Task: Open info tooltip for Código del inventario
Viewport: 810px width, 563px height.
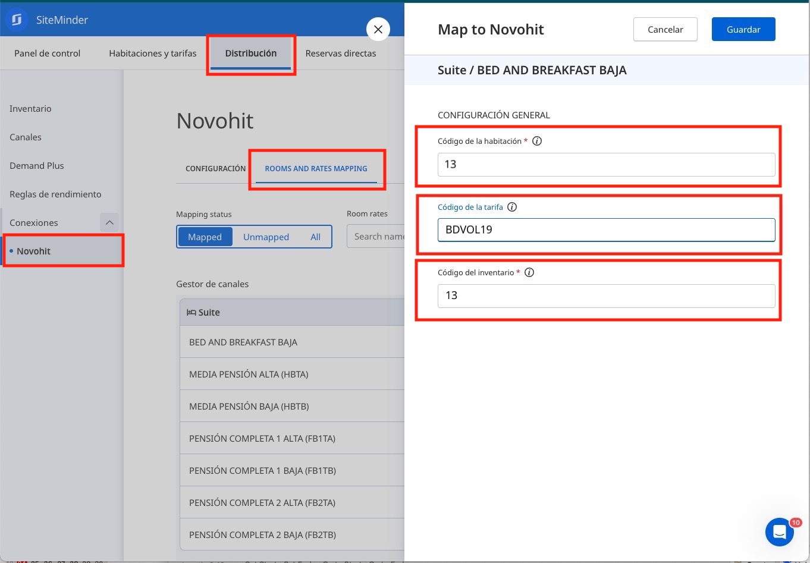Action: click(529, 272)
